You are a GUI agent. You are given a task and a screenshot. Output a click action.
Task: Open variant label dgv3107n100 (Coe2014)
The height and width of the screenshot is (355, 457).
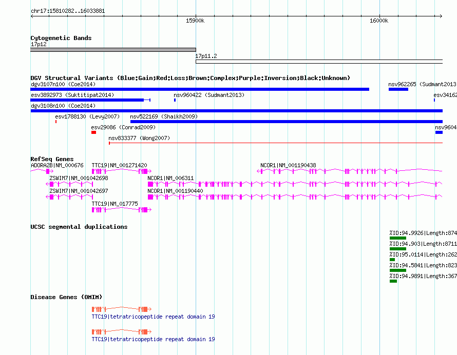coord(63,84)
